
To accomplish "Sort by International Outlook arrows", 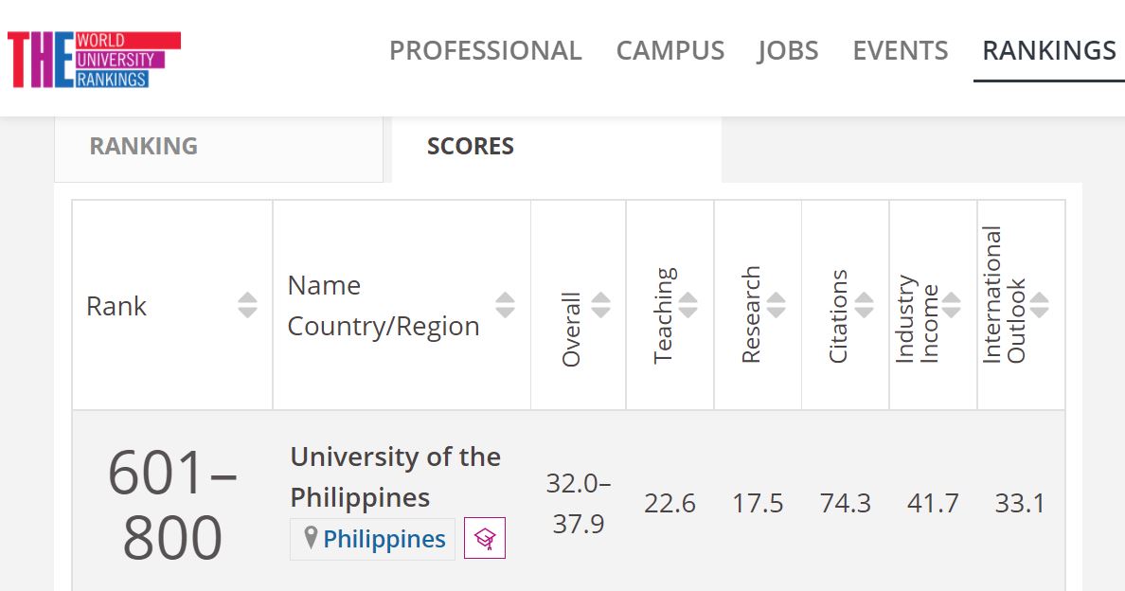I will pyautogui.click(x=1040, y=305).
